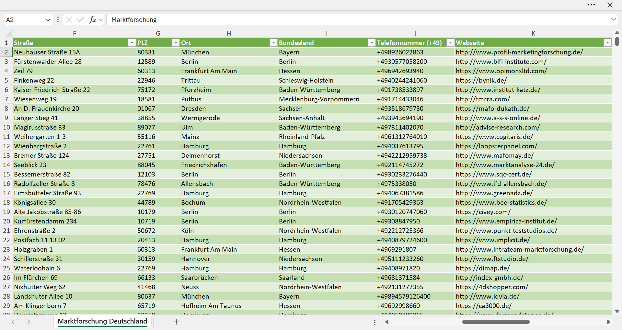Select cell with PLZ 12589
The image size is (622, 330).
click(x=158, y=62)
